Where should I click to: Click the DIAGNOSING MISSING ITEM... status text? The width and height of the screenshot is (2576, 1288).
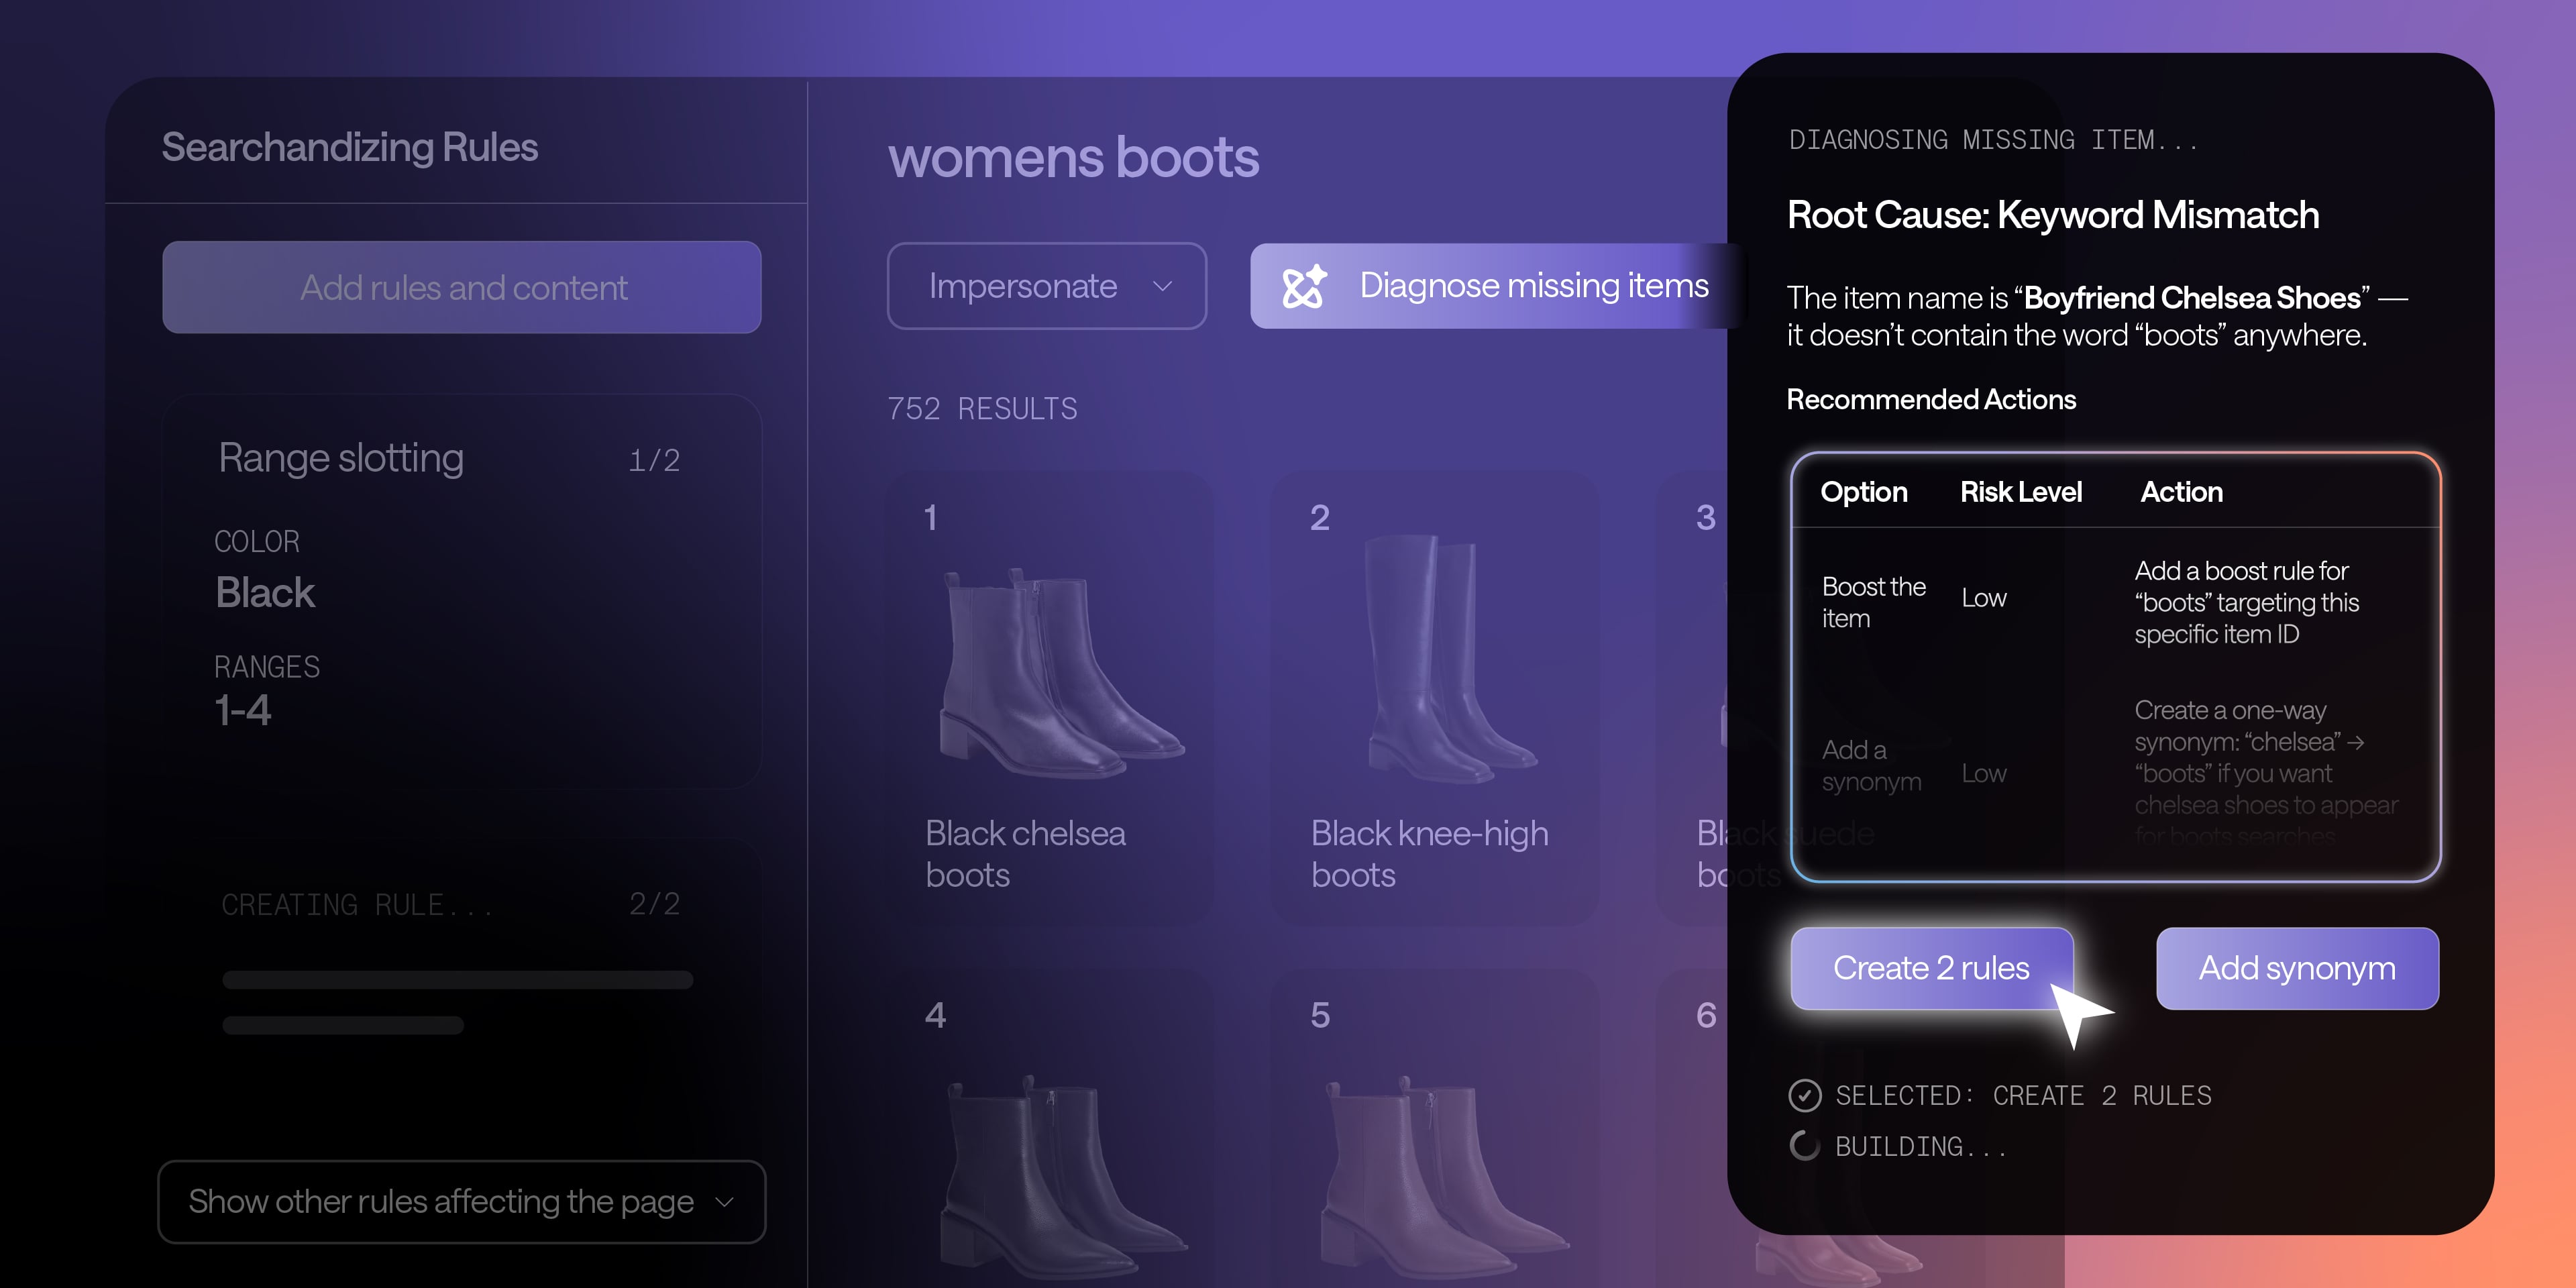click(x=1993, y=140)
